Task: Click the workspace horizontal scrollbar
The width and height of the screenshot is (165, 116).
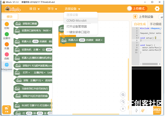Action: click(96, 114)
